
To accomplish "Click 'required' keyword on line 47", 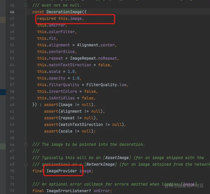I will point(46,19).
